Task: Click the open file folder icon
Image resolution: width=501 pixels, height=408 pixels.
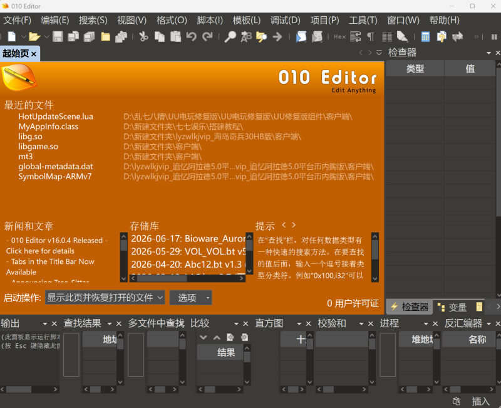Action: coord(34,36)
